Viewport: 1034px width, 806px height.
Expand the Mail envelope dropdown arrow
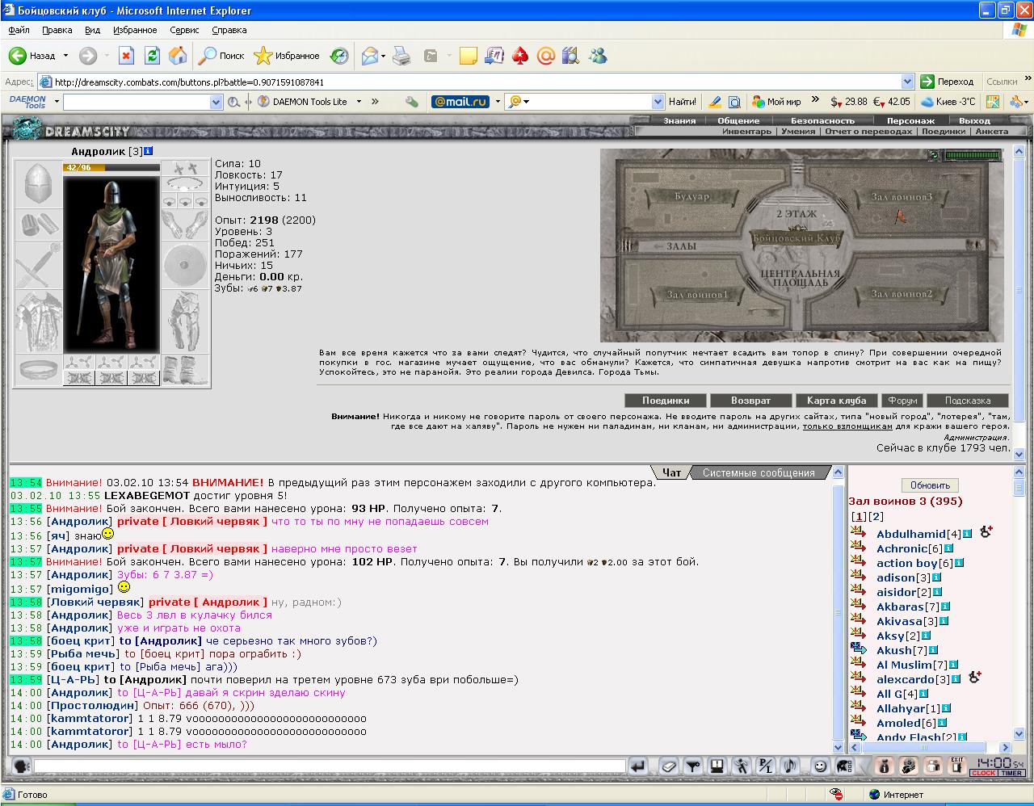click(384, 56)
